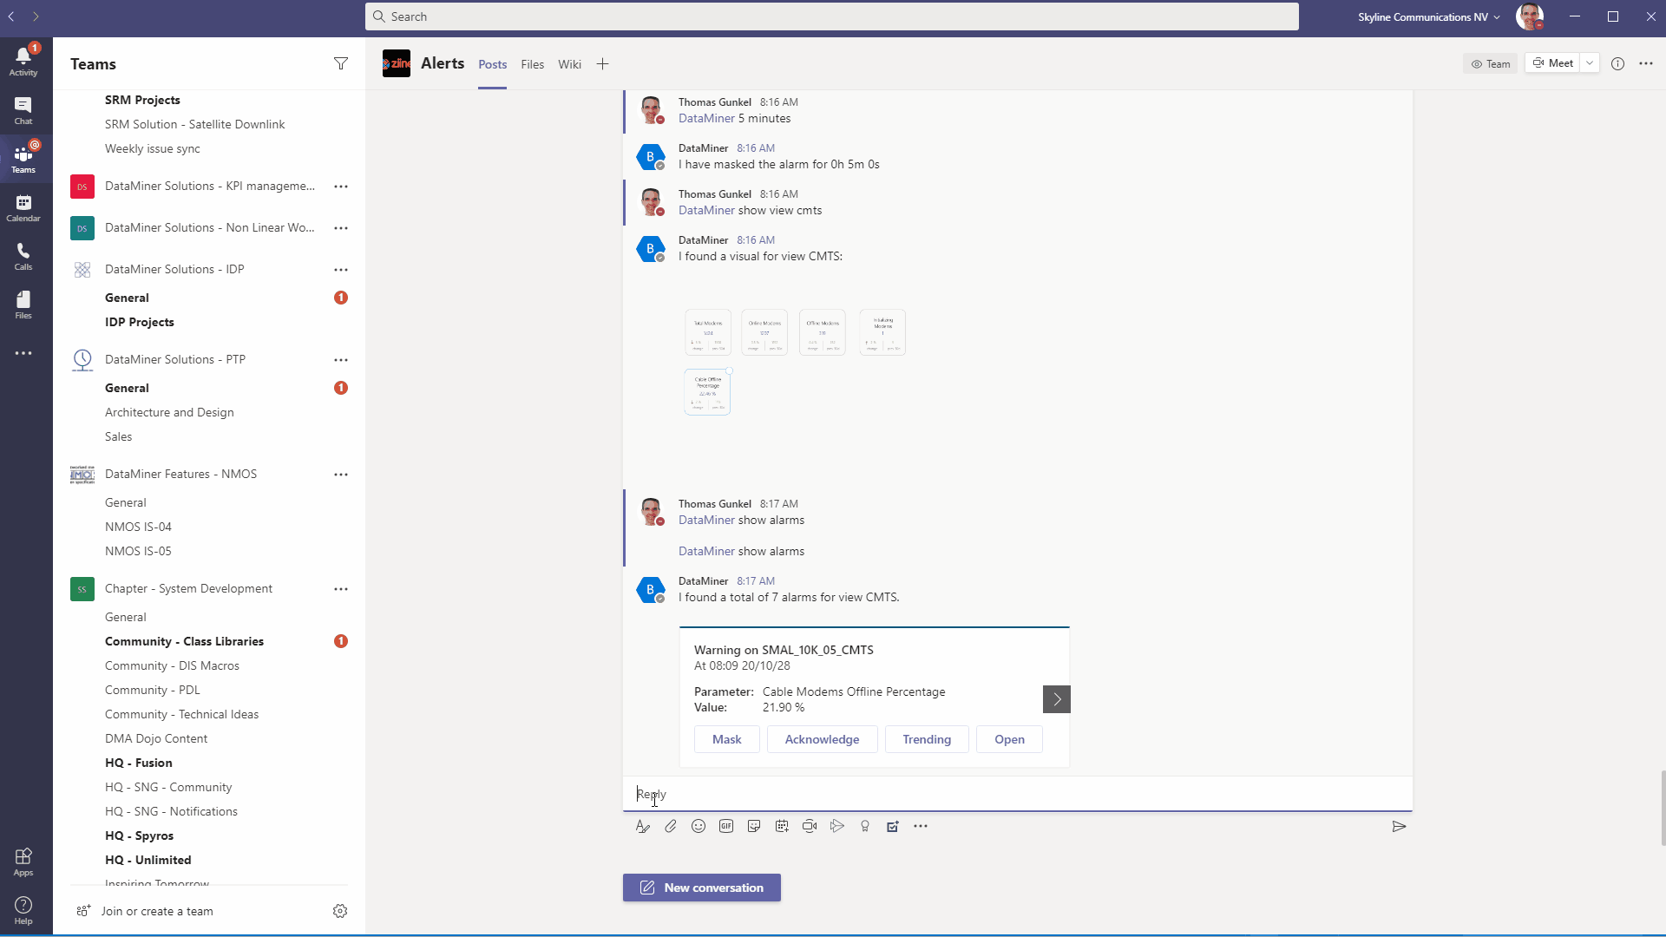The image size is (1666, 937).
Task: Show channel info pane
Action: pyautogui.click(x=1617, y=63)
